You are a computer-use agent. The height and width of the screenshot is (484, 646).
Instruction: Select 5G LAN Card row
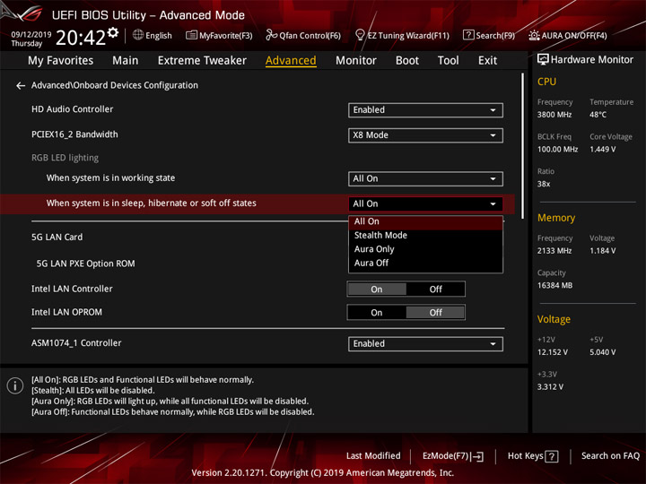pyautogui.click(x=57, y=238)
